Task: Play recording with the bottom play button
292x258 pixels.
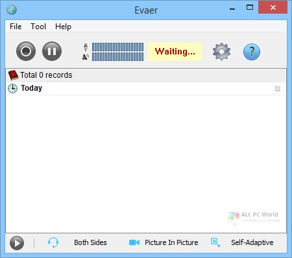Action: tap(17, 243)
